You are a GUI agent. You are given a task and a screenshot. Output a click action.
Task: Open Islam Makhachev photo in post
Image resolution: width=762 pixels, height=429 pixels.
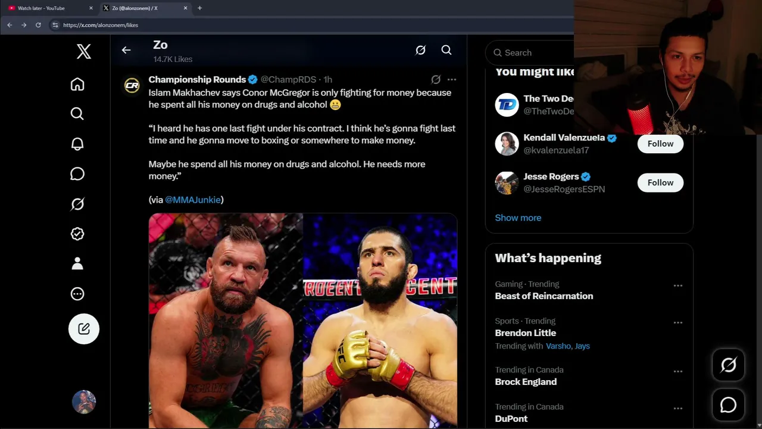(x=380, y=321)
